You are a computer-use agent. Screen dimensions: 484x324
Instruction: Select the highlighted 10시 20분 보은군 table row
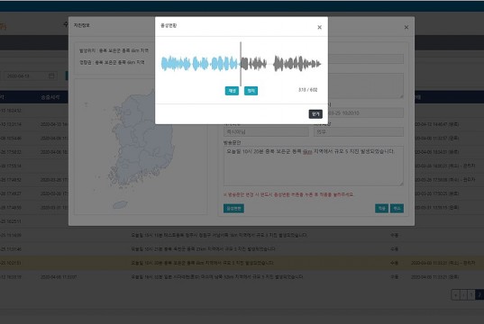tap(242, 263)
